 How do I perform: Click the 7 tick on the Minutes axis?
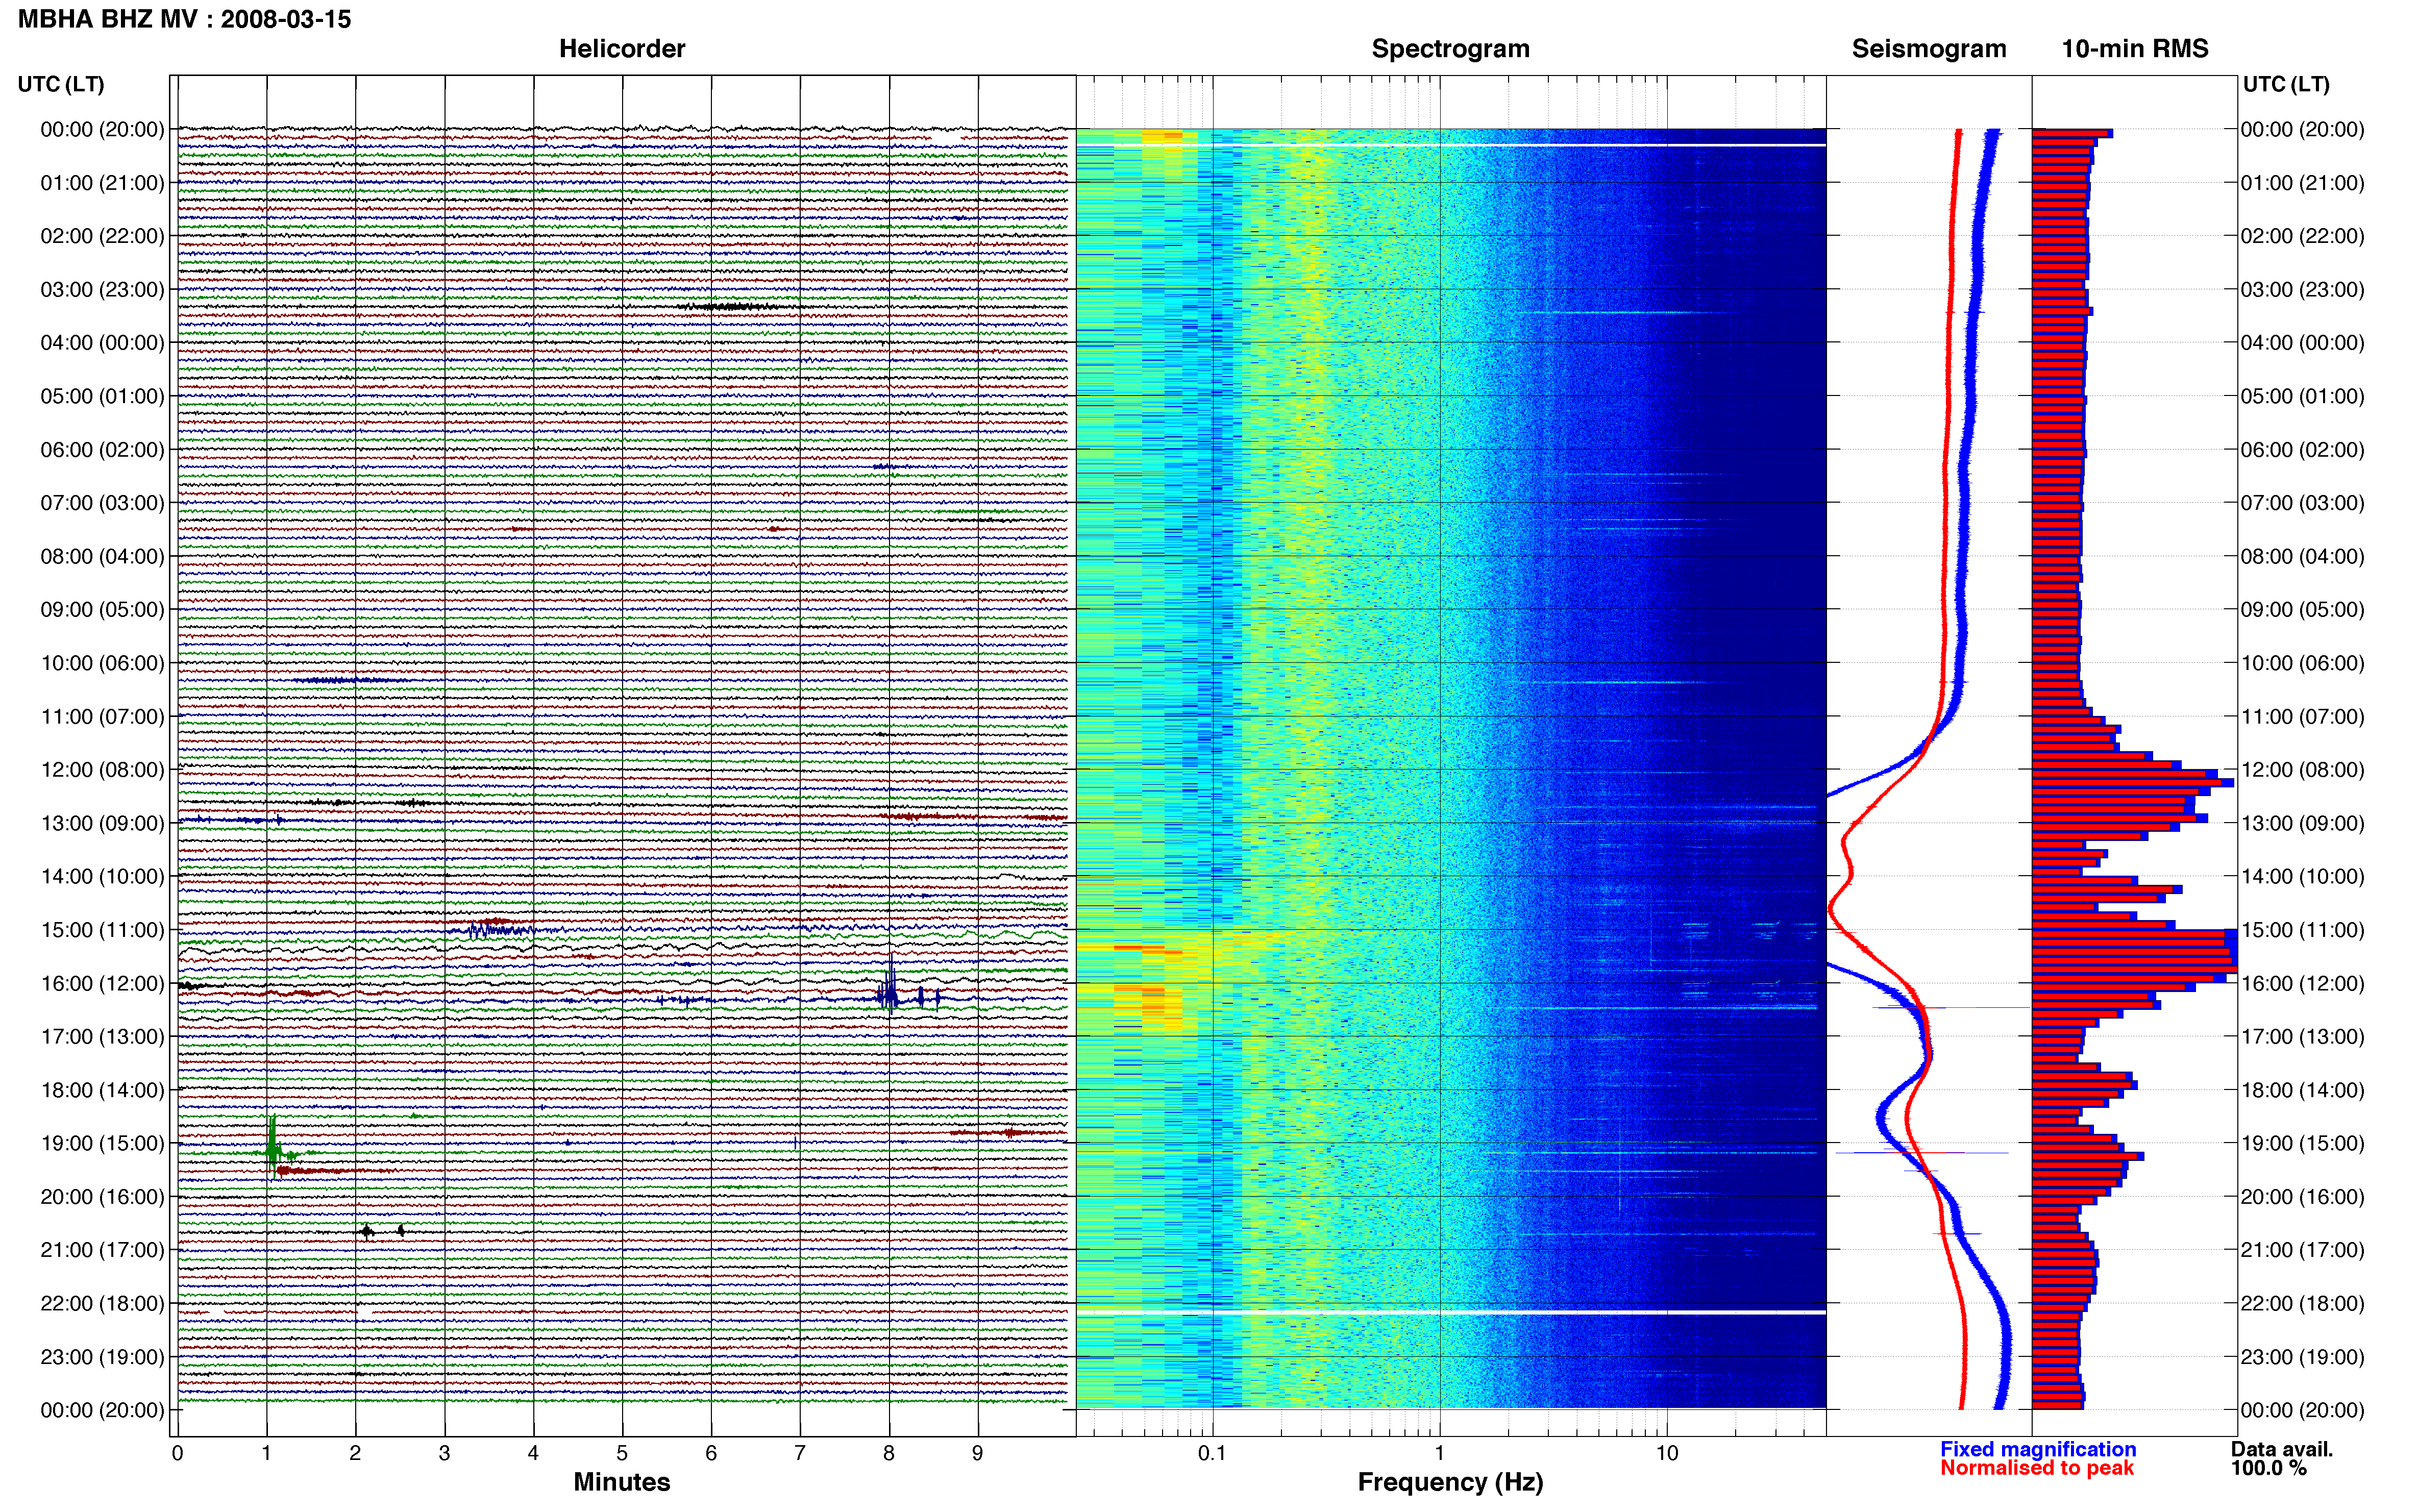(x=800, y=1453)
